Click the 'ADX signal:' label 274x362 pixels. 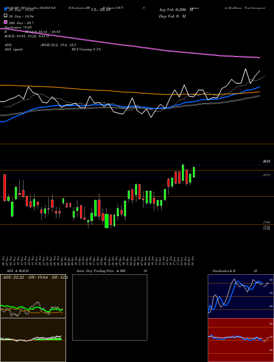(x=14, y=49)
